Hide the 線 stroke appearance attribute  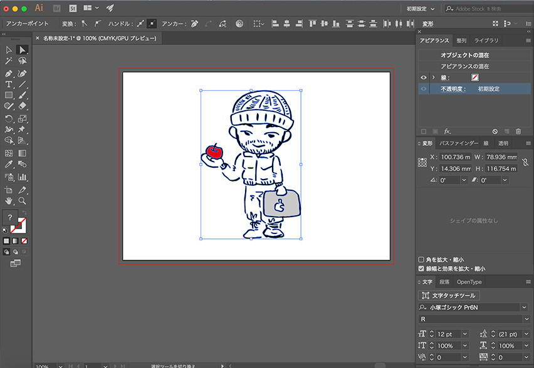[424, 78]
